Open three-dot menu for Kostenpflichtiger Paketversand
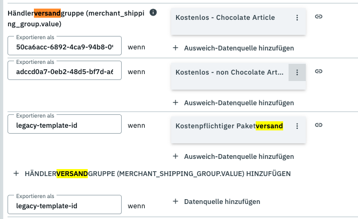The height and width of the screenshot is (219, 358). [297, 126]
